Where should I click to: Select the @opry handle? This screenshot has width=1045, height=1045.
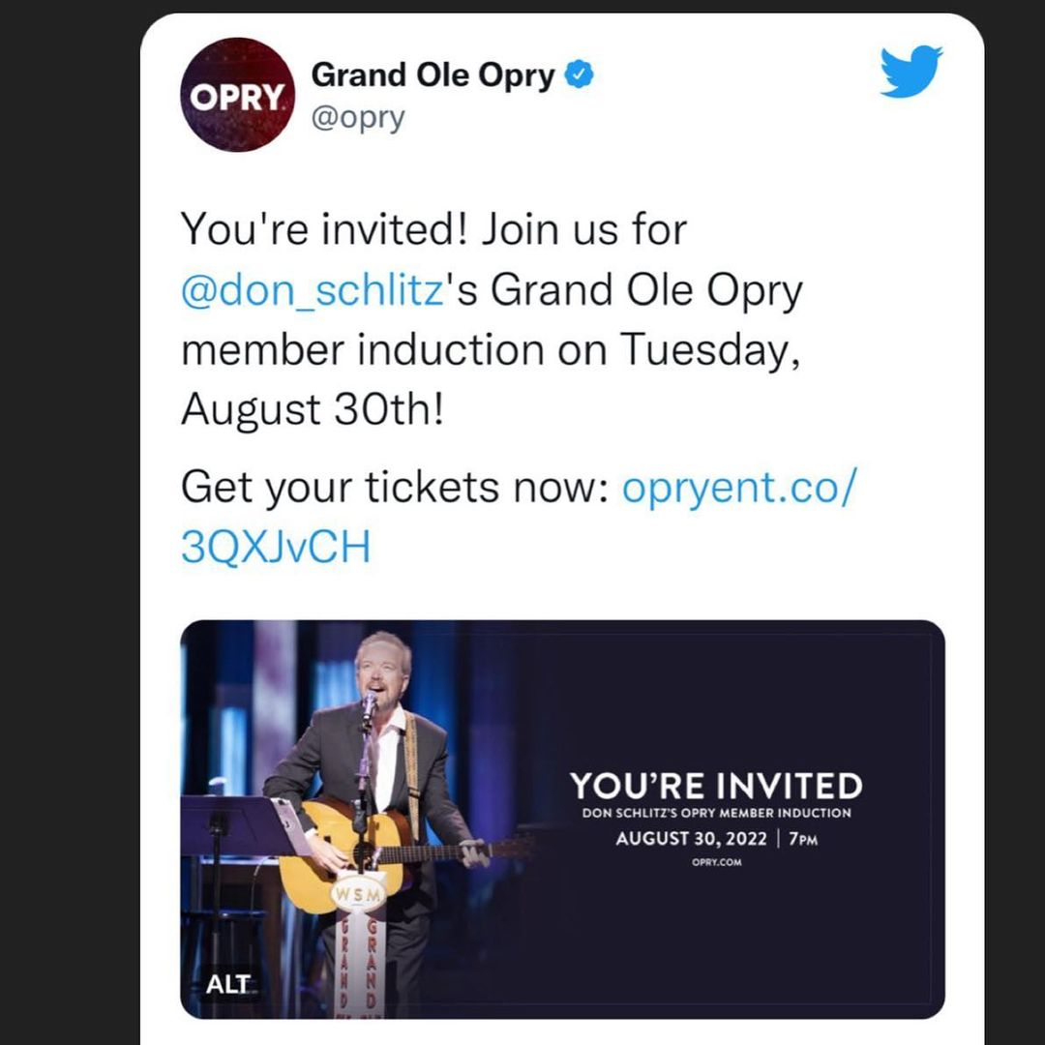(358, 118)
